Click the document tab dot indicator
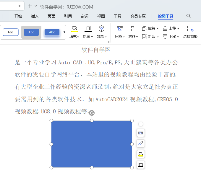This screenshot has width=201, height=186. tap(20, 6)
